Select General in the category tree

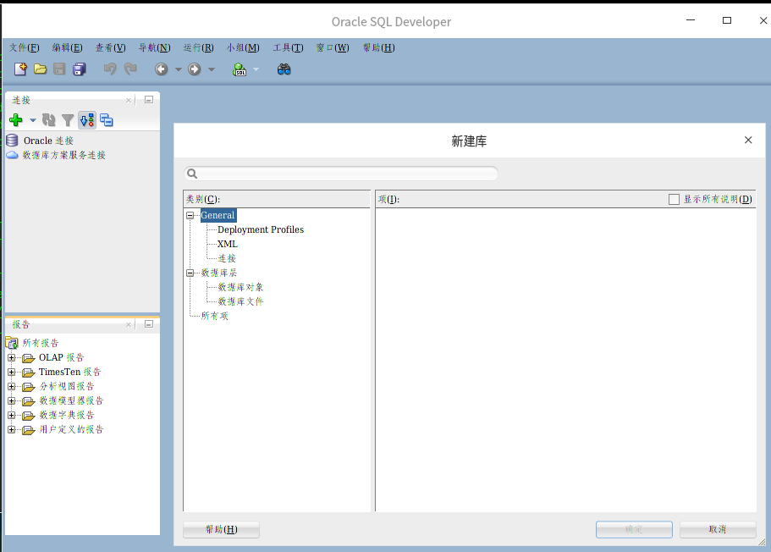coord(218,216)
